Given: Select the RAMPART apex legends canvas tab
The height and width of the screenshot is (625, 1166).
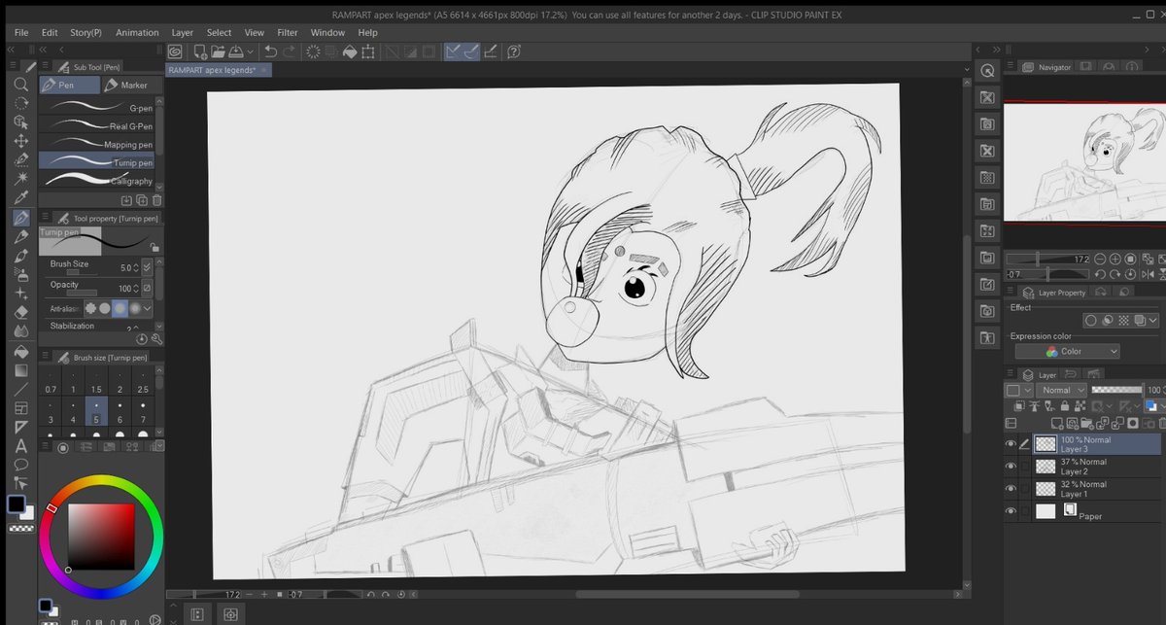Looking at the screenshot, I should point(220,70).
